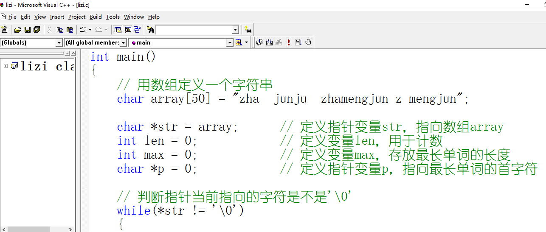Open the (Globals) class dropdown
Viewport: 546px width, 232px height.
click(59, 42)
